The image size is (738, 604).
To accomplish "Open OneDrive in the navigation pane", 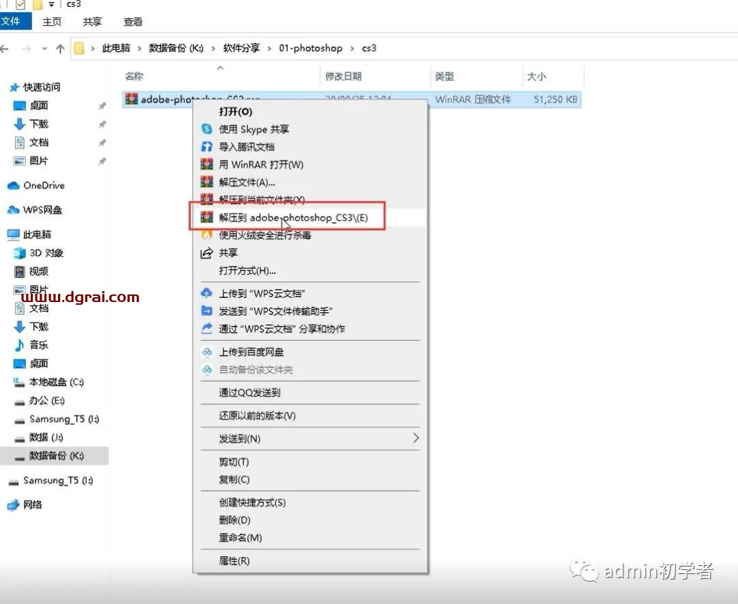I will coord(44,185).
